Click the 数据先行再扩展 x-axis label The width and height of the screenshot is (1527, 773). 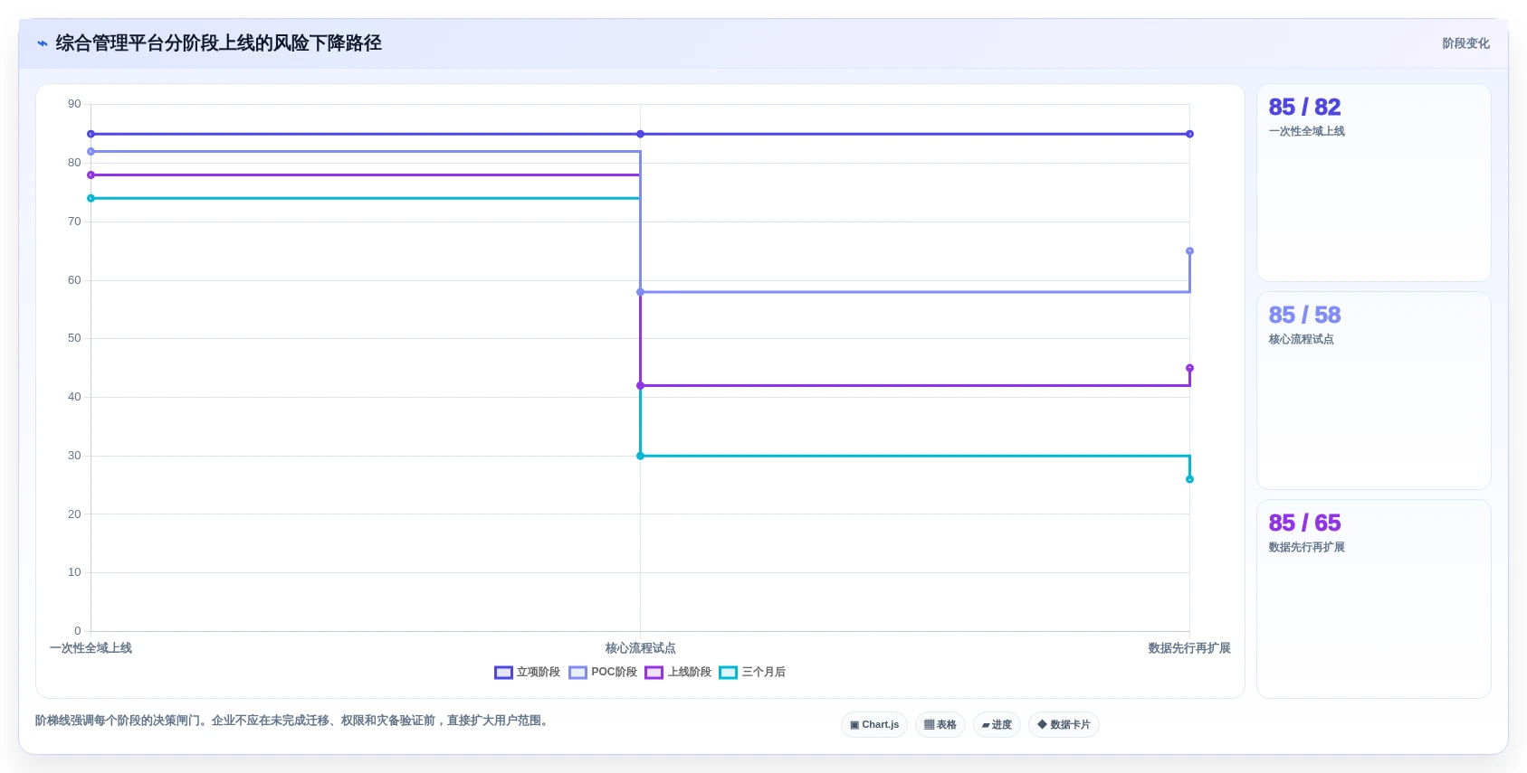pos(1189,648)
